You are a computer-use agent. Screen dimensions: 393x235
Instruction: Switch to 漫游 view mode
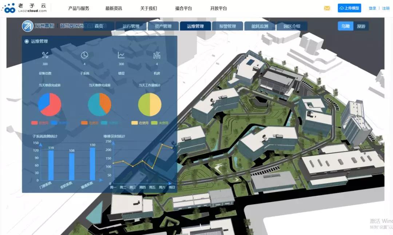[361, 26]
